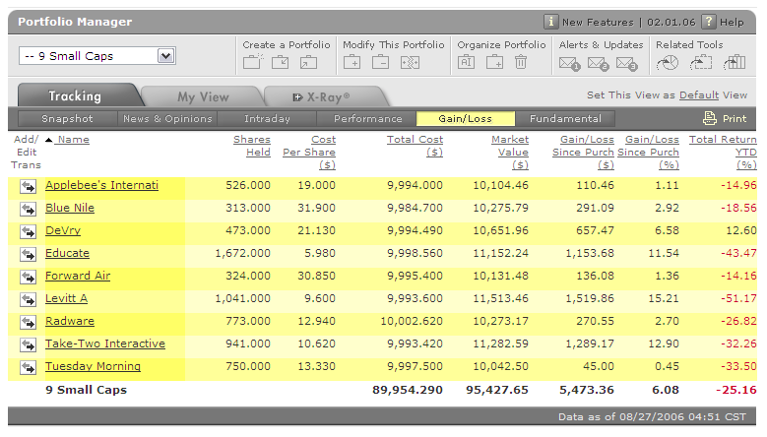767x437 pixels.
Task: Click the edit transaction icon for Radware
Action: [x=27, y=322]
